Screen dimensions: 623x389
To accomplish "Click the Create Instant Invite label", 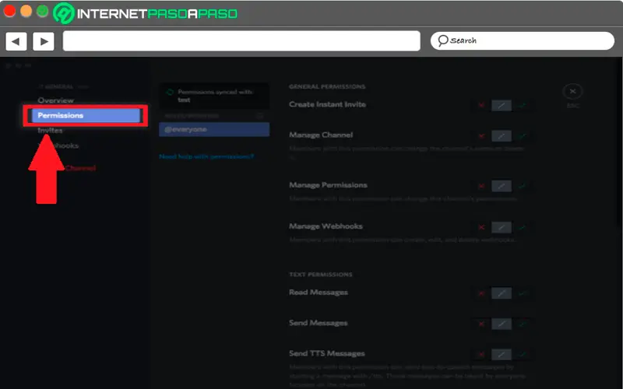I will coord(327,104).
